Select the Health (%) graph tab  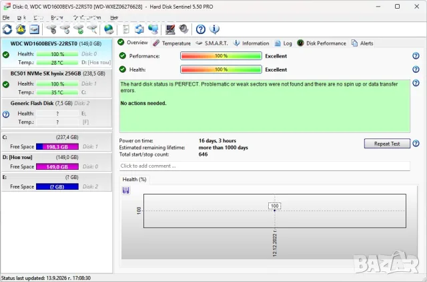click(134, 180)
